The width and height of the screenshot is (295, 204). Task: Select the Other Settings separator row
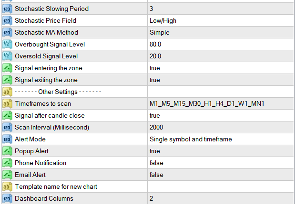[58, 92]
